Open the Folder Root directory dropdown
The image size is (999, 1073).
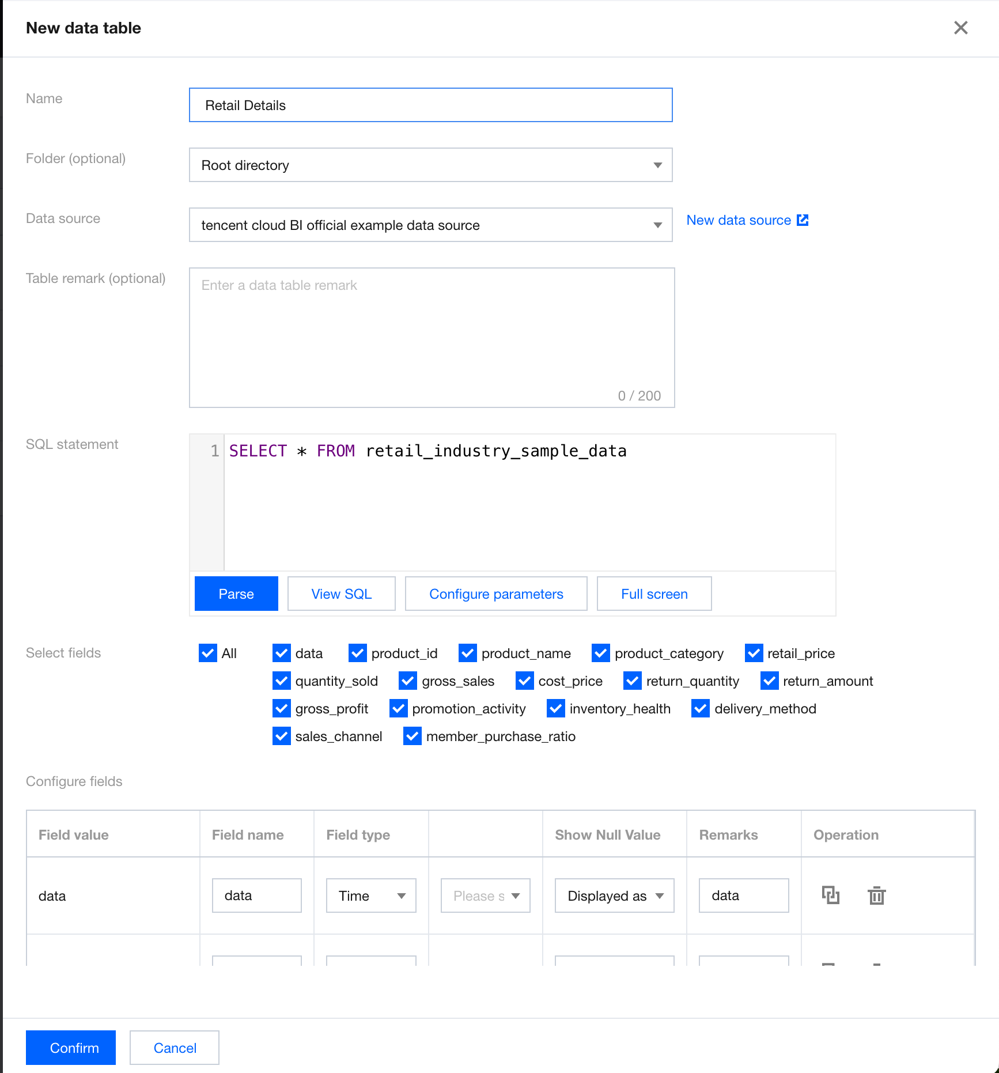pyautogui.click(x=430, y=165)
